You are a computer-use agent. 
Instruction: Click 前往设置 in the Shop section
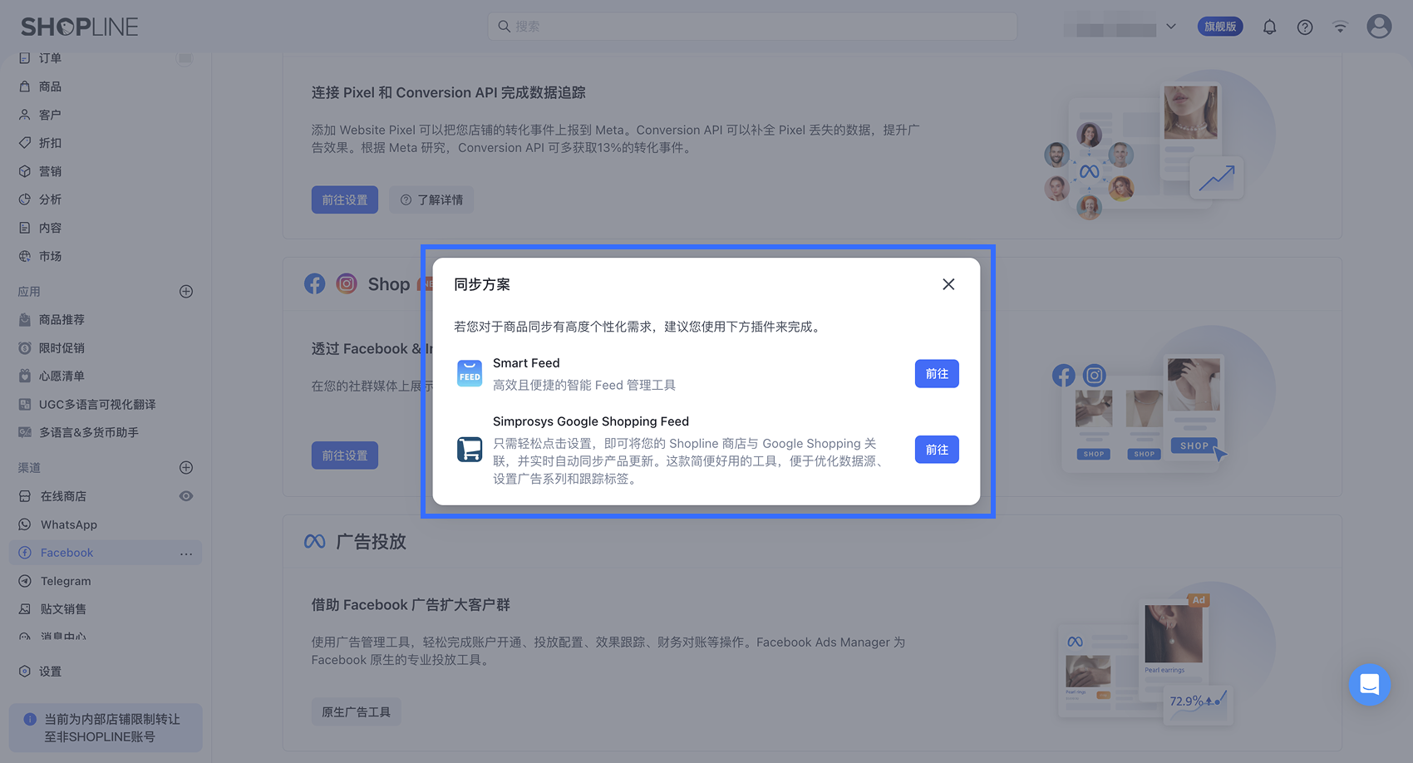(345, 455)
